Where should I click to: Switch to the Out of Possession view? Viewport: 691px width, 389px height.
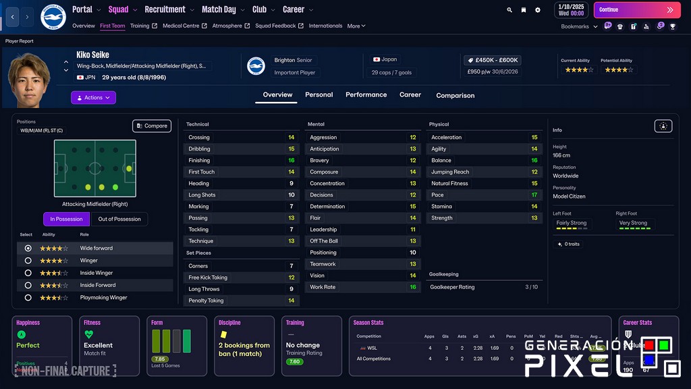click(121, 219)
